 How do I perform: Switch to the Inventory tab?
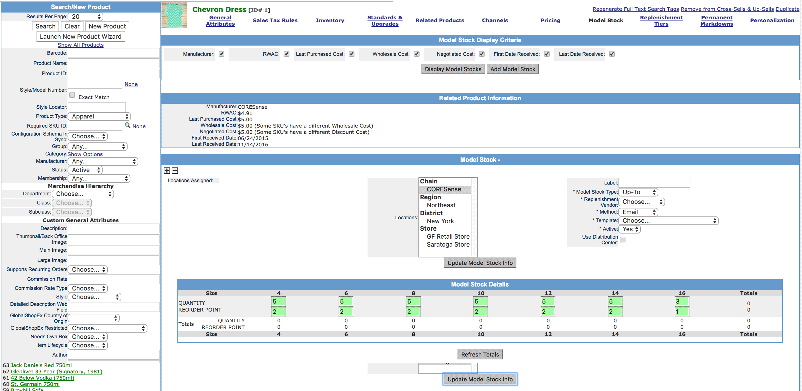click(x=330, y=21)
